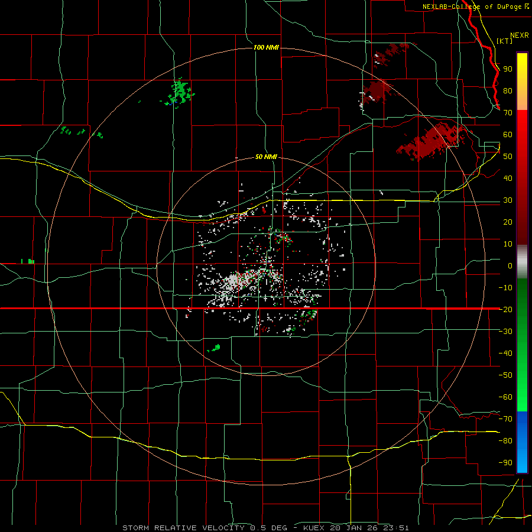
Task: Select the 70 value on velocity scale
Action: (x=508, y=113)
